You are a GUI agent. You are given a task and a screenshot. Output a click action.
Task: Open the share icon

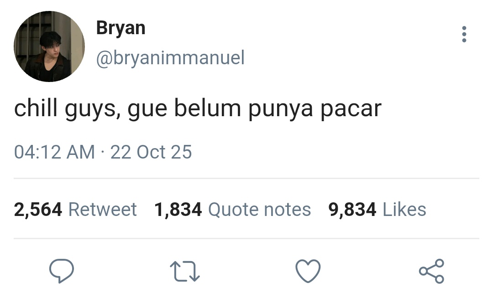[x=431, y=271]
